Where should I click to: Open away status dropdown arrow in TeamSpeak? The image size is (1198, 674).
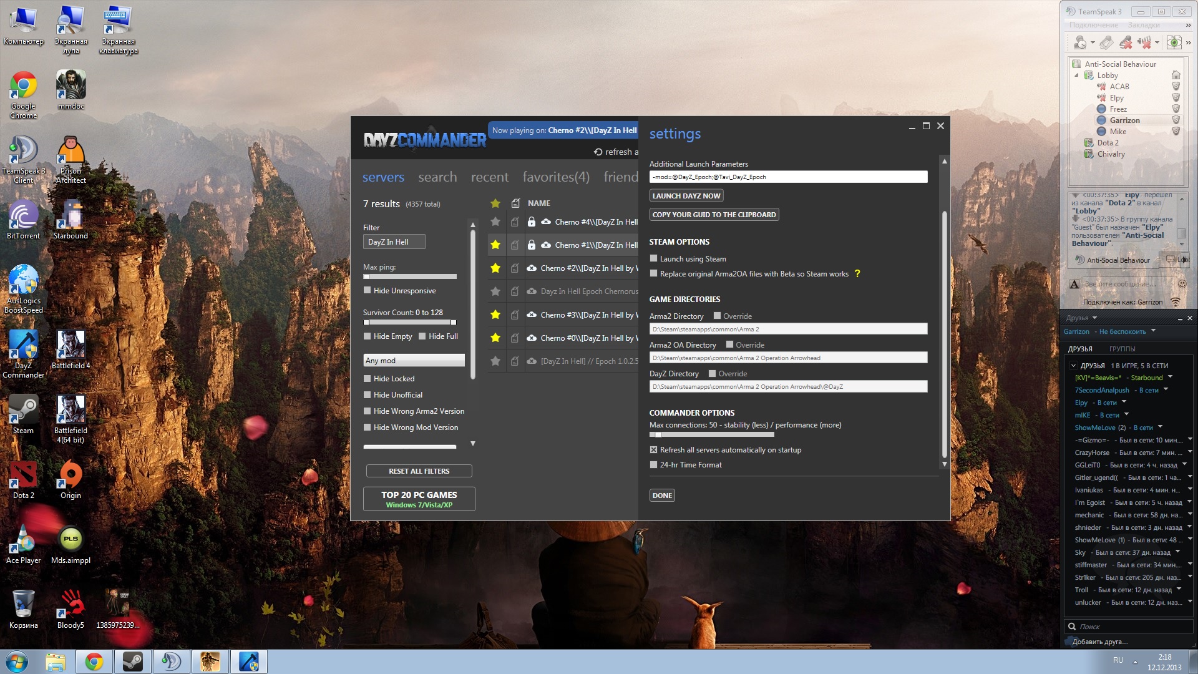1093,43
